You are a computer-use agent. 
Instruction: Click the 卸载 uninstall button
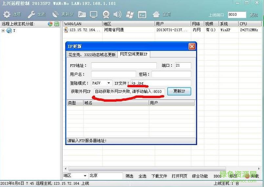(x=252, y=176)
